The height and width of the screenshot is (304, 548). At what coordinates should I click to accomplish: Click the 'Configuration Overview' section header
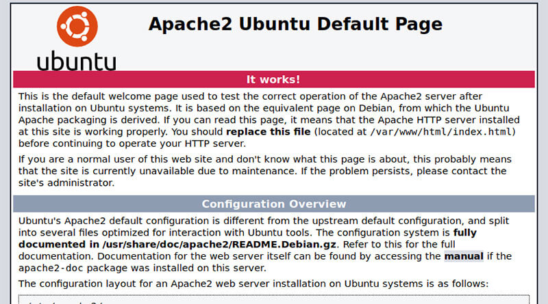[273, 204]
